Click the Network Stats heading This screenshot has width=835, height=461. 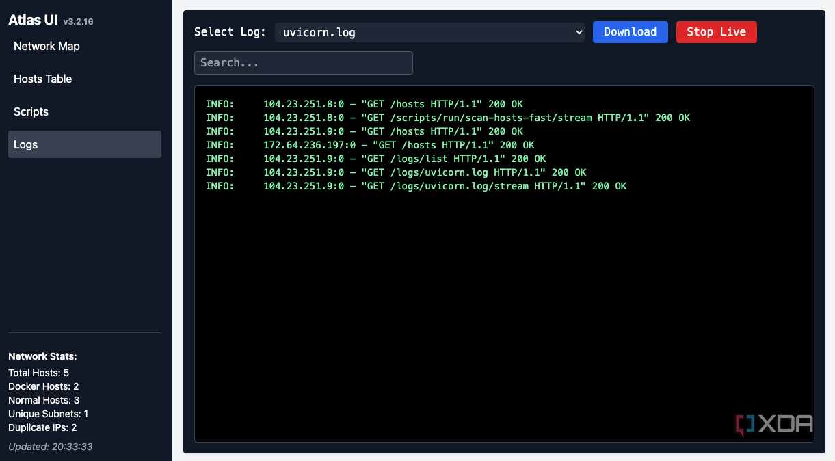42,356
